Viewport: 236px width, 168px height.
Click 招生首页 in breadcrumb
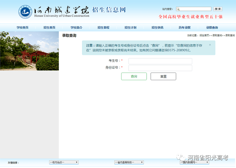coord(204,36)
